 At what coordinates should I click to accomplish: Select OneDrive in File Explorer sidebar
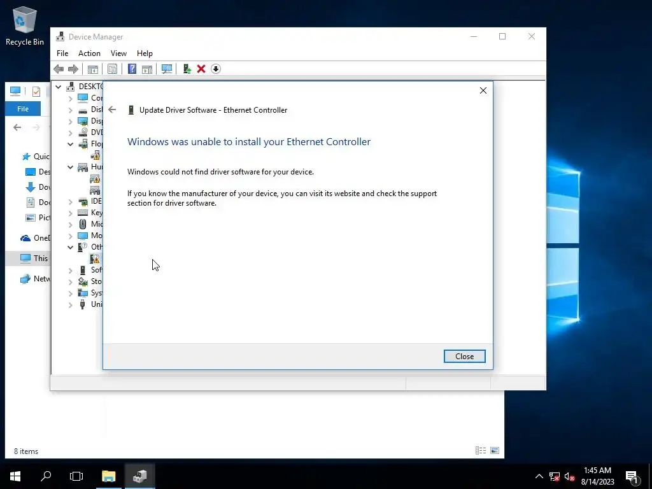coord(36,238)
